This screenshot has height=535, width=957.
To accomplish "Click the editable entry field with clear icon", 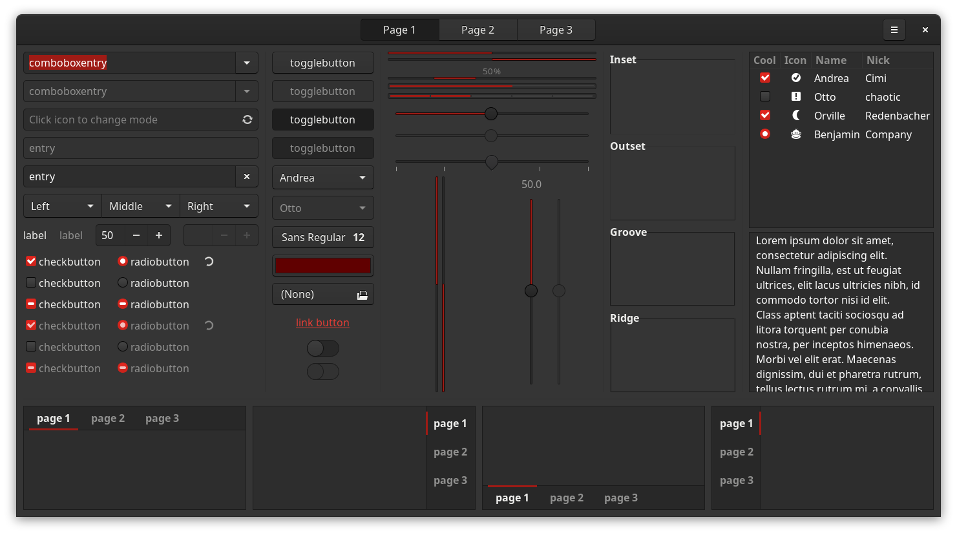I will pyautogui.click(x=130, y=176).
